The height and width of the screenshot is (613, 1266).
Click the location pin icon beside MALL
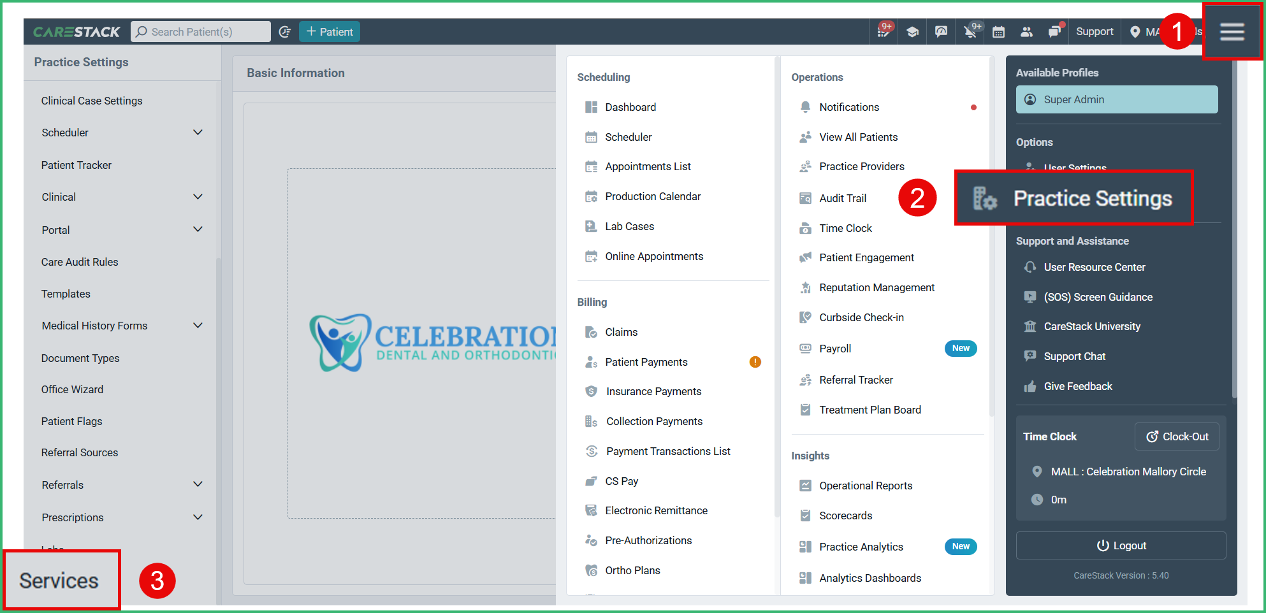click(x=1137, y=31)
